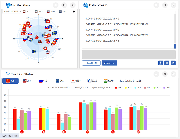Screen dimensions: 180x139
Task: Expand more constellation filters with arrow
Action: (74, 11)
